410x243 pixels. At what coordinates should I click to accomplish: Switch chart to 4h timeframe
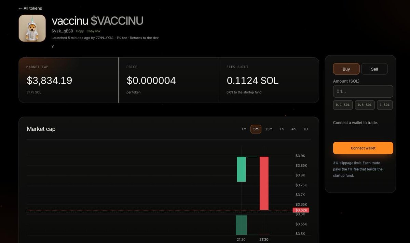[x=293, y=129]
